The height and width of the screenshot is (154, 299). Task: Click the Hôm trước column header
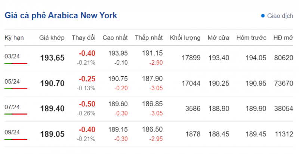(x=251, y=38)
